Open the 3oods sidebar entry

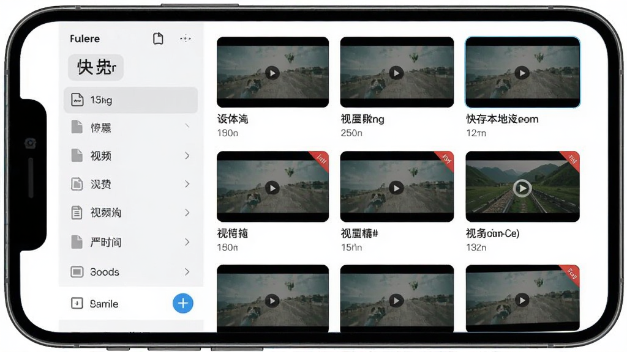pyautogui.click(x=131, y=272)
